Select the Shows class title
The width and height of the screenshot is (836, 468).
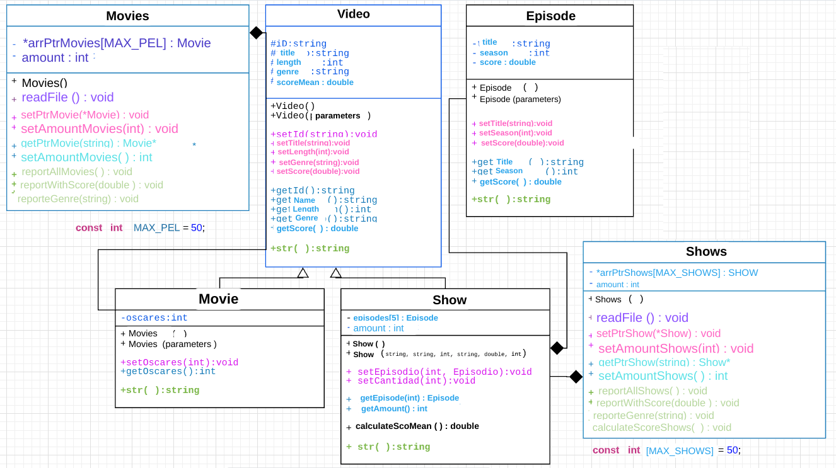pos(706,251)
